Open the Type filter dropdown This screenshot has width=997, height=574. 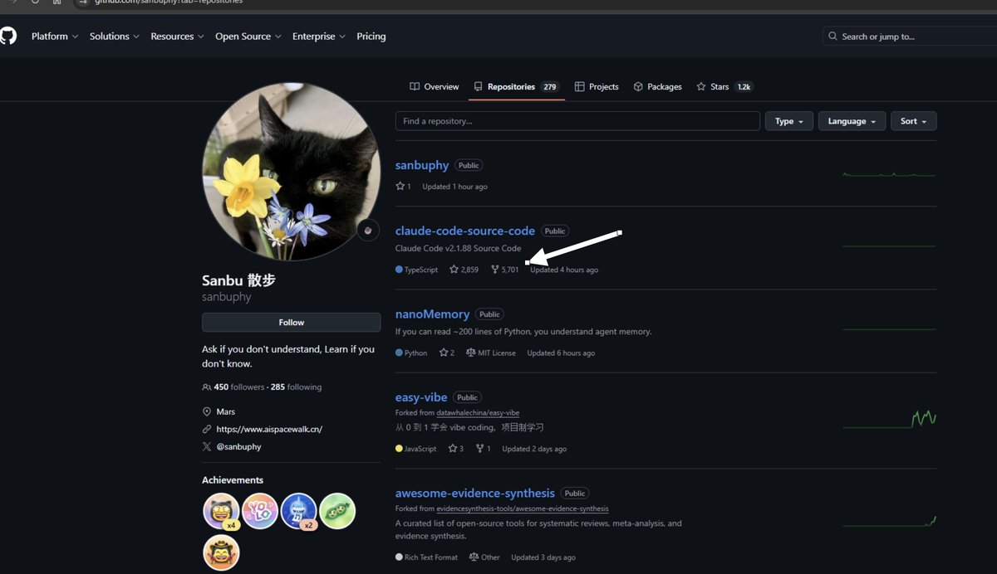pos(789,121)
